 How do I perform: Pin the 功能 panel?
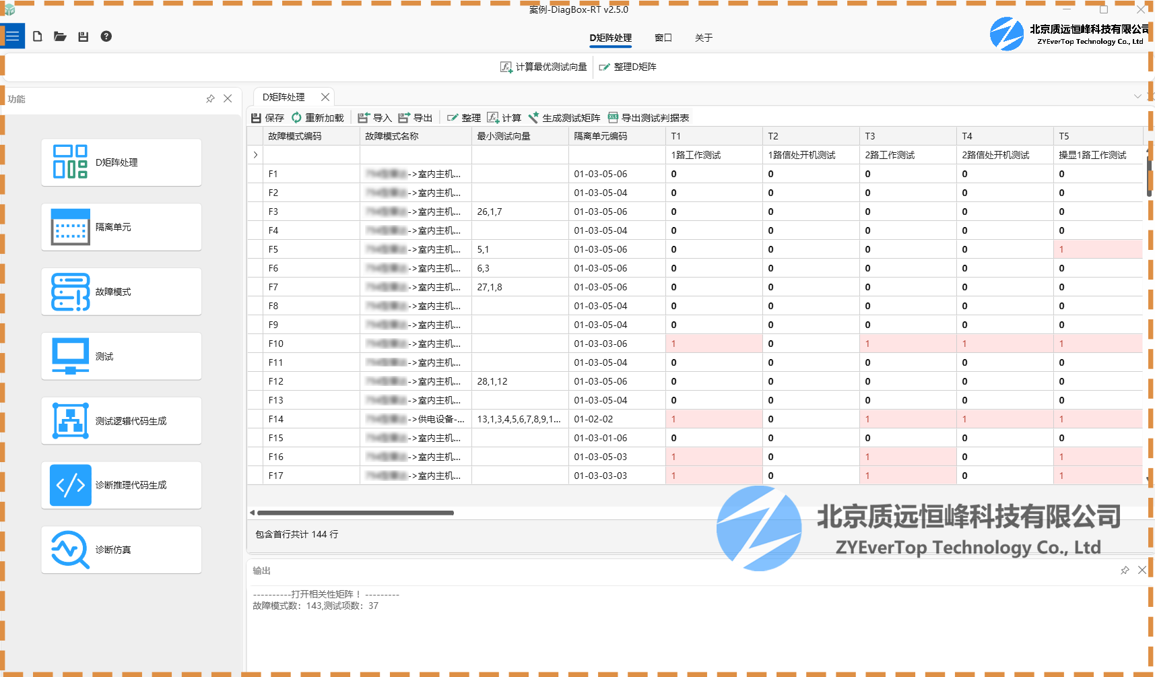point(211,98)
